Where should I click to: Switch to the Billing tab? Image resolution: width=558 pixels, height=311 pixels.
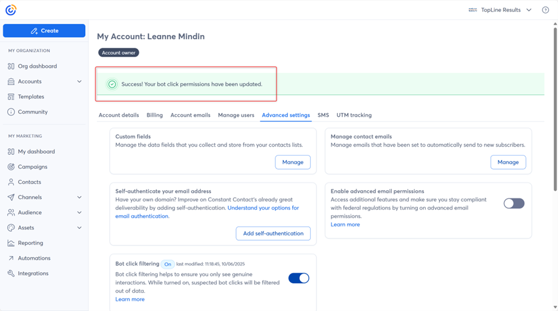[x=154, y=115]
